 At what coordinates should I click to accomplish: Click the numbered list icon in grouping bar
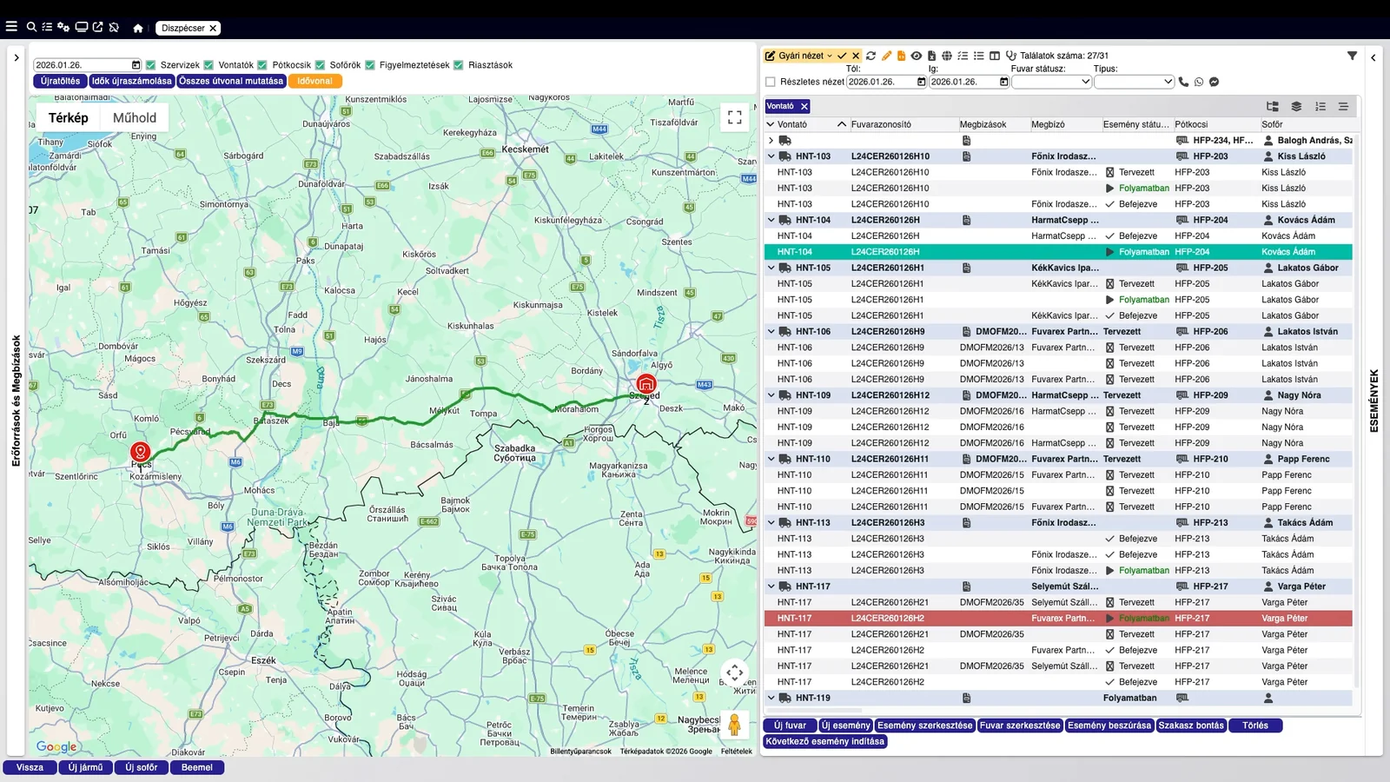(1320, 106)
